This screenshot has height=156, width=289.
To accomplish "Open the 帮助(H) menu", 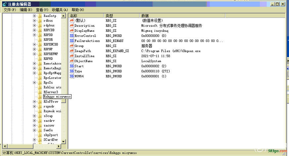I will [x=78, y=10].
